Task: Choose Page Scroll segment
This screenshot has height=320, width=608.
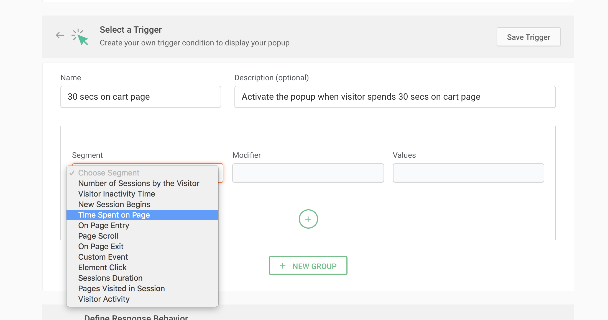Action: [x=98, y=236]
